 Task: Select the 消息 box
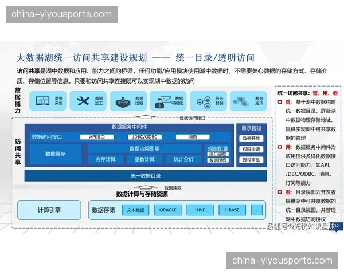tap(193, 137)
